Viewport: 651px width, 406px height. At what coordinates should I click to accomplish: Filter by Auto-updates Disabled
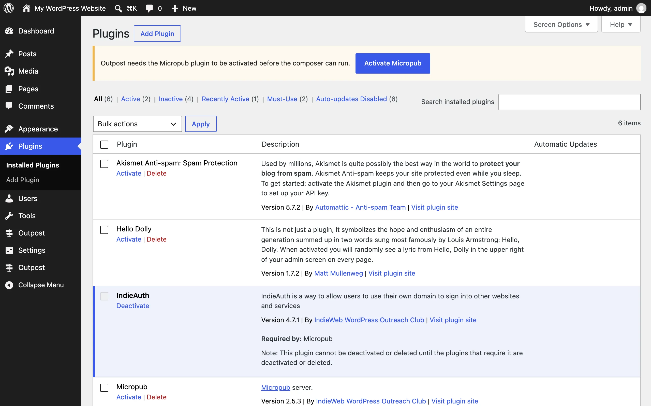351,99
